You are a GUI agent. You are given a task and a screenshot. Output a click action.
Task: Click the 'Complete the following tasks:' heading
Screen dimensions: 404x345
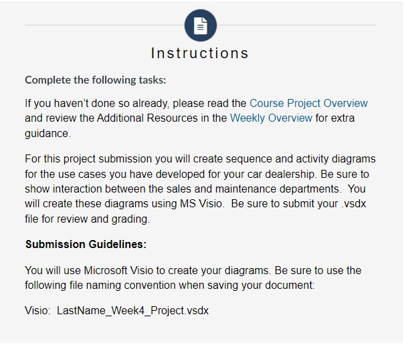(x=96, y=80)
